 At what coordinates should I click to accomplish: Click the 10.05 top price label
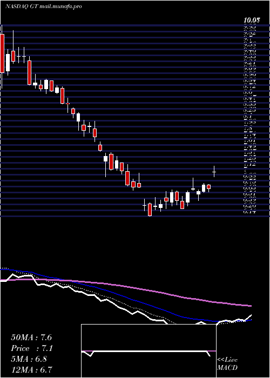point(252,21)
